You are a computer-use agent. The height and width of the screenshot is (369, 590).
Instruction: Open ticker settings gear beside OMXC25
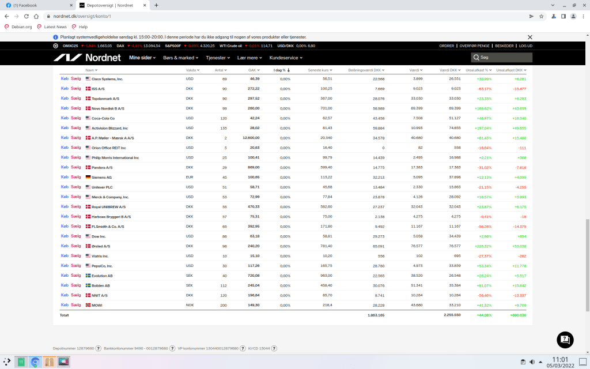coord(55,46)
